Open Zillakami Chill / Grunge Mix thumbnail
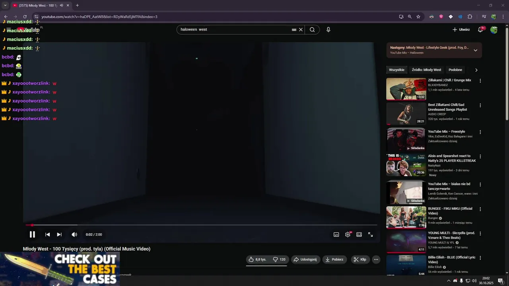 pyautogui.click(x=406, y=89)
